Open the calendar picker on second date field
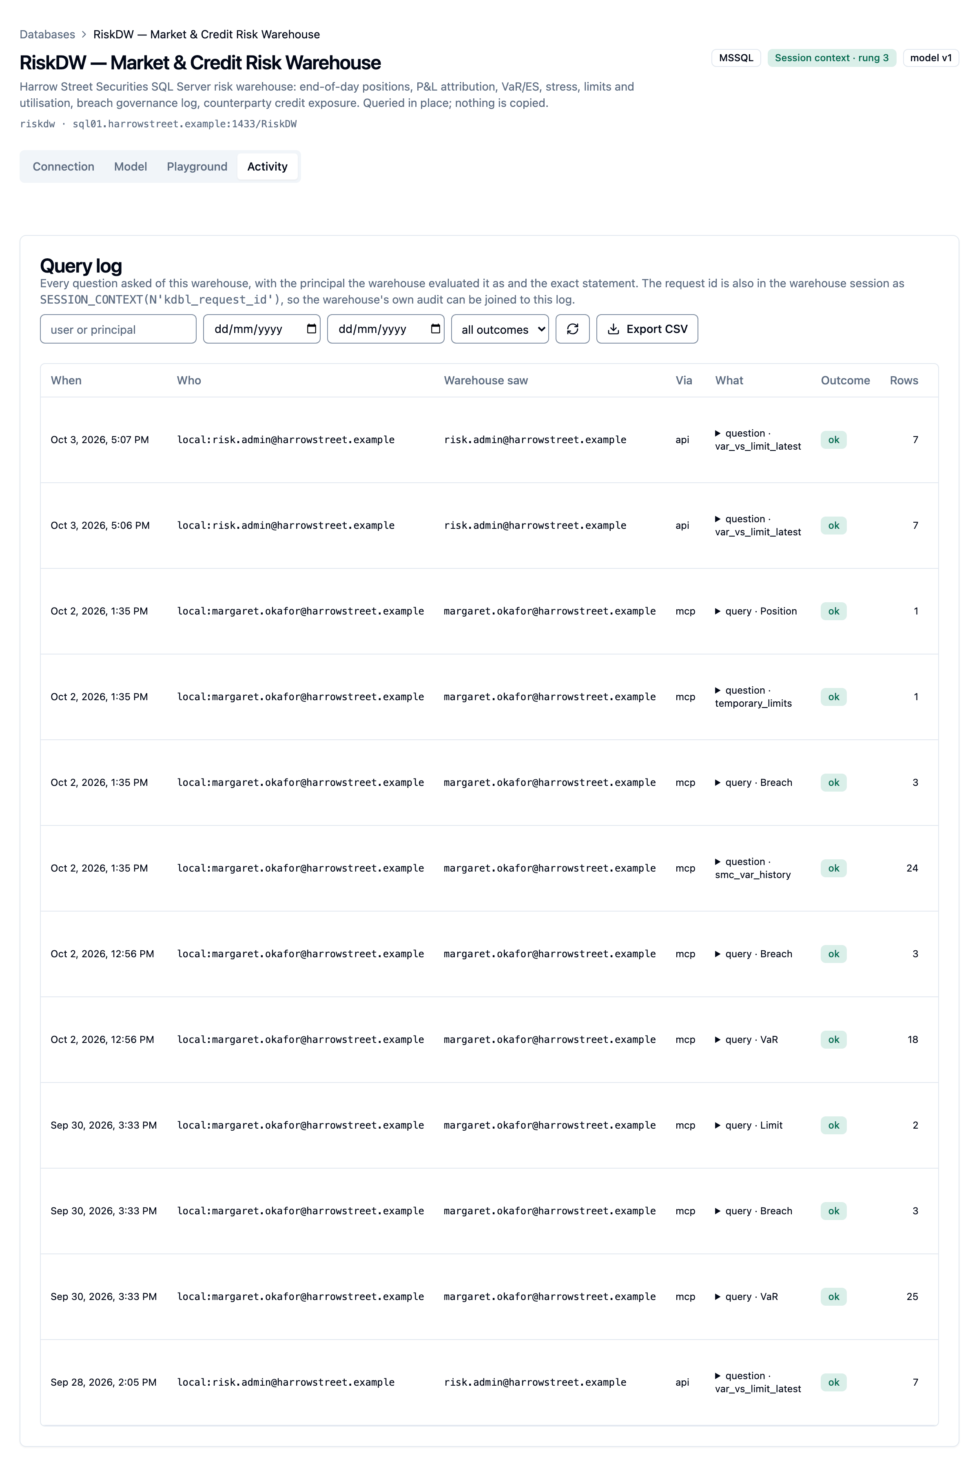 click(435, 329)
